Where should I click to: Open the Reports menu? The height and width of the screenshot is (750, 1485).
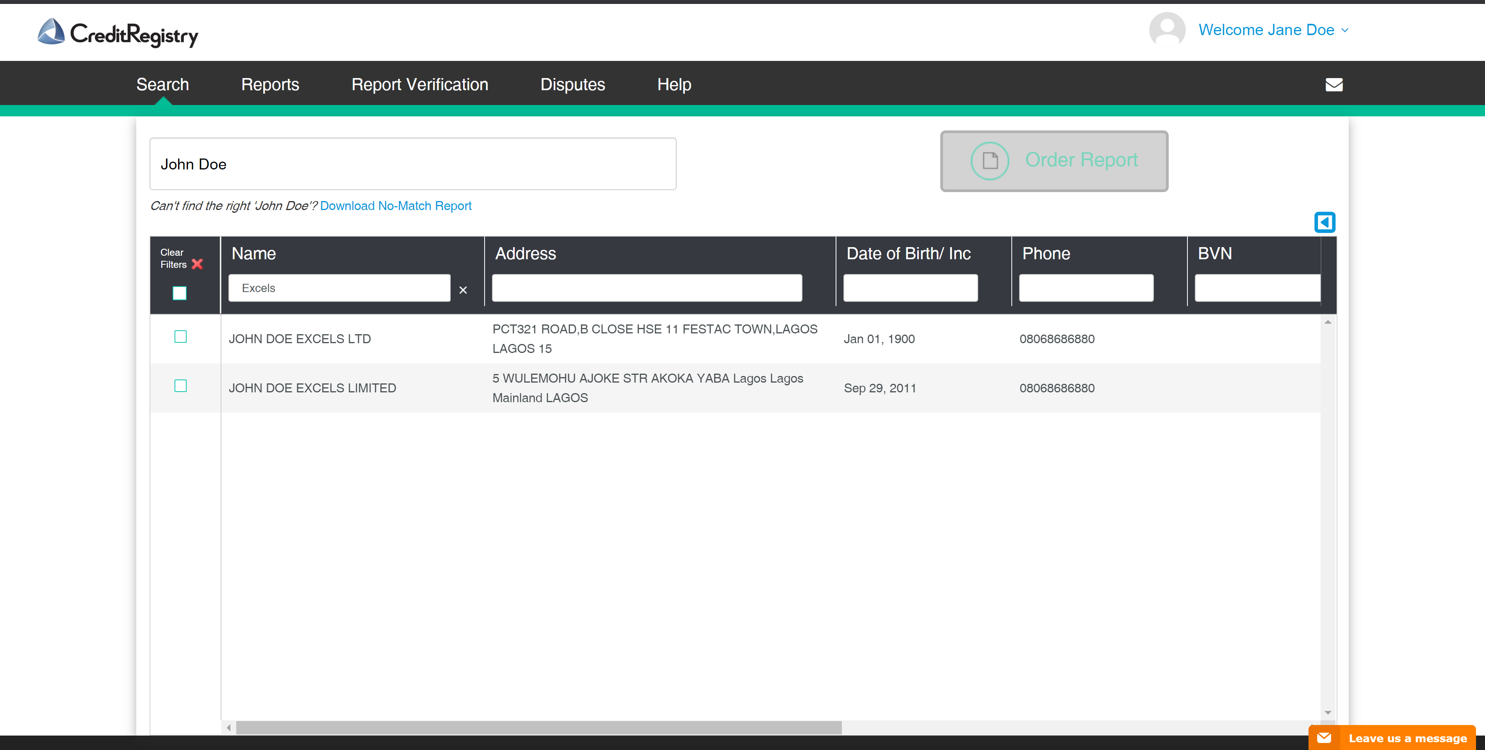pyautogui.click(x=270, y=85)
